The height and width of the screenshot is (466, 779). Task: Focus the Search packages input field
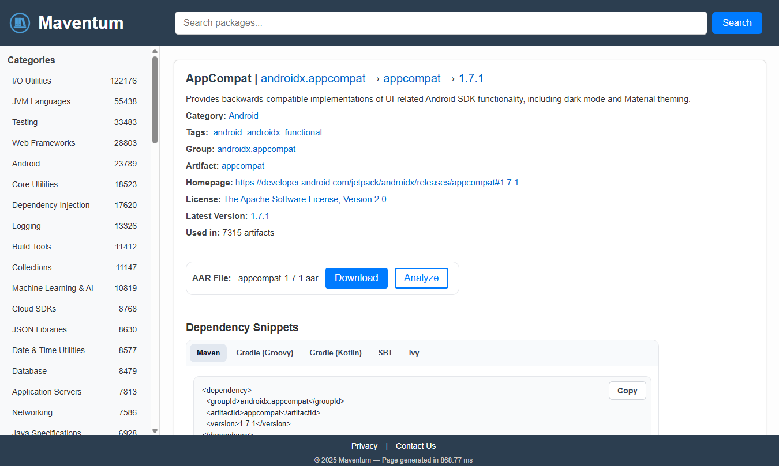coord(441,23)
